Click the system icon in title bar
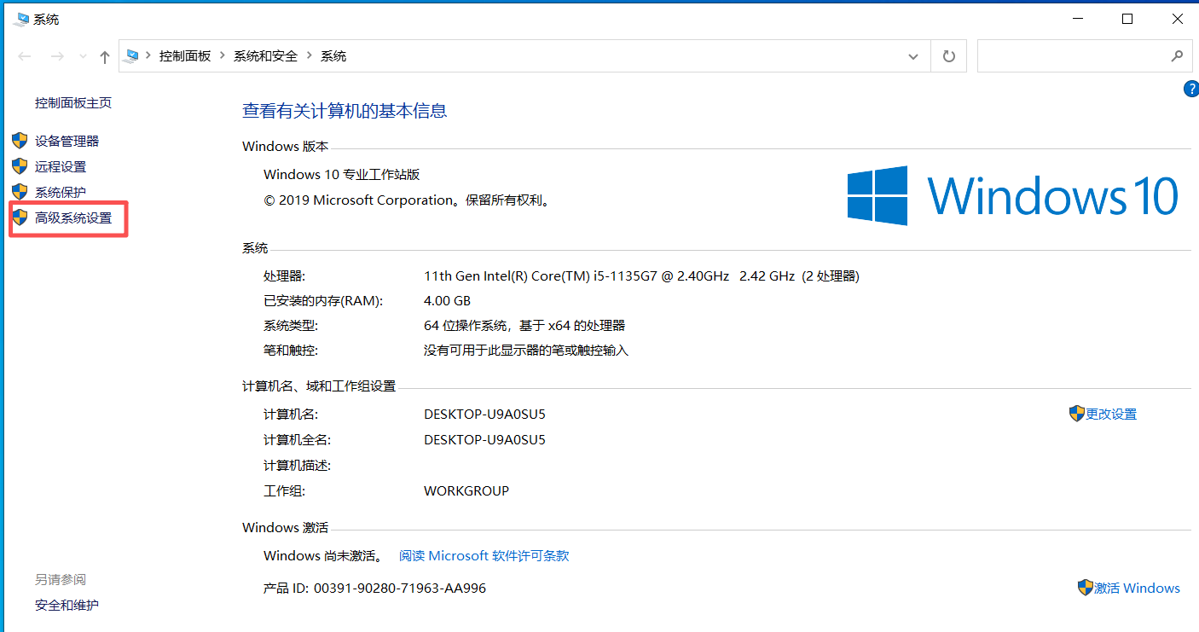This screenshot has width=1199, height=632. pos(22,19)
